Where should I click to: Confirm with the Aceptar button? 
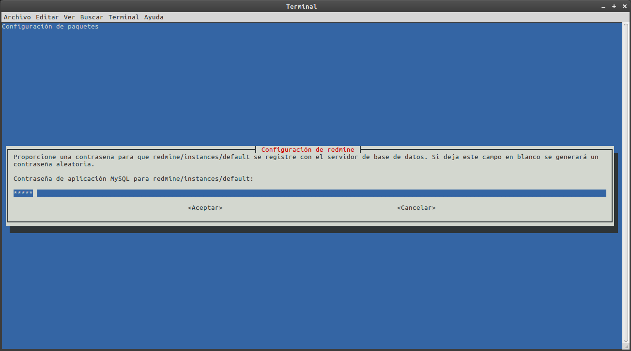[205, 207]
